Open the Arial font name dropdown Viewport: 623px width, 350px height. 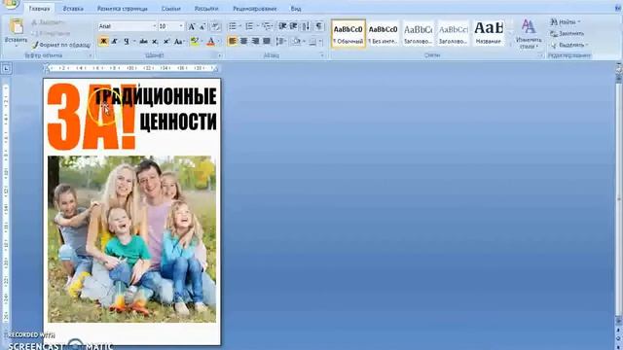(155, 26)
